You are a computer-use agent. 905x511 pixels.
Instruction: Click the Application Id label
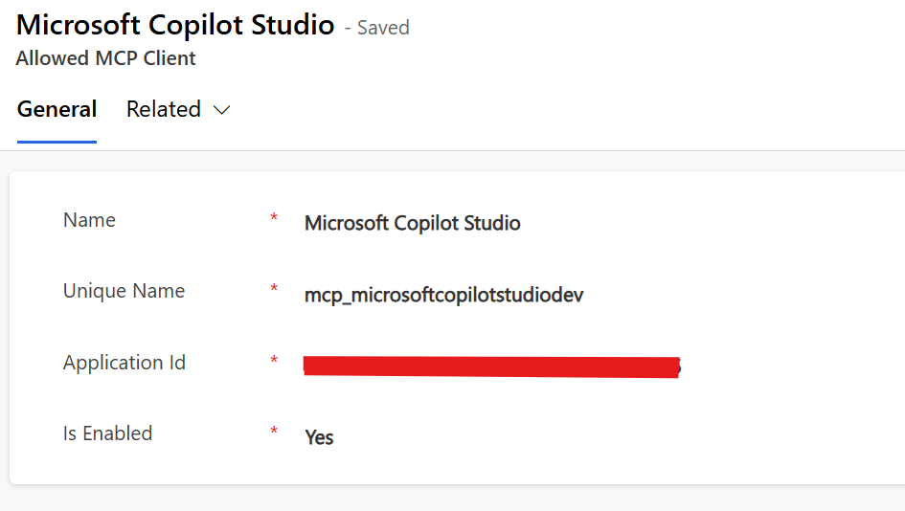[x=124, y=363]
